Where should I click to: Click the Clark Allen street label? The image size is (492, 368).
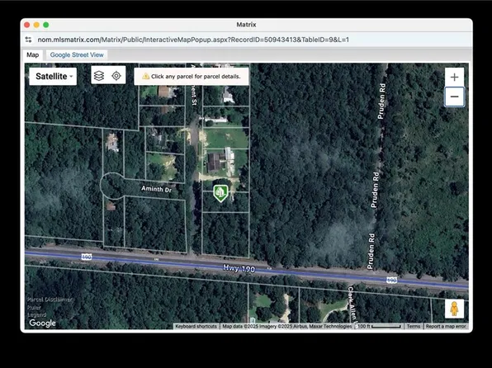(x=352, y=304)
